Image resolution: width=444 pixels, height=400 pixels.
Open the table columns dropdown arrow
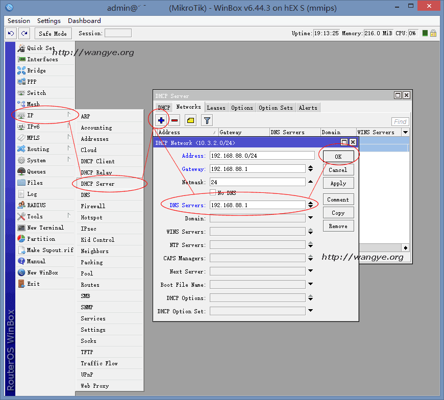(406, 132)
